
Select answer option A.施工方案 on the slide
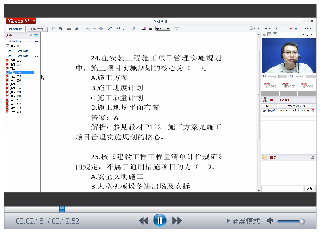pyautogui.click(x=109, y=78)
